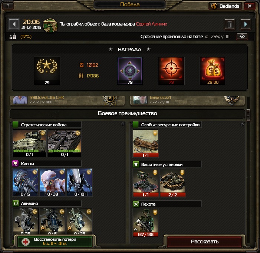This screenshot has width=260, height=253.
Task: Go to the previous report arrow
Action: pos(14,24)
